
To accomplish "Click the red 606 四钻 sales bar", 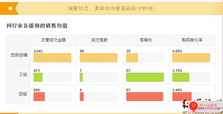I will 39,97.
